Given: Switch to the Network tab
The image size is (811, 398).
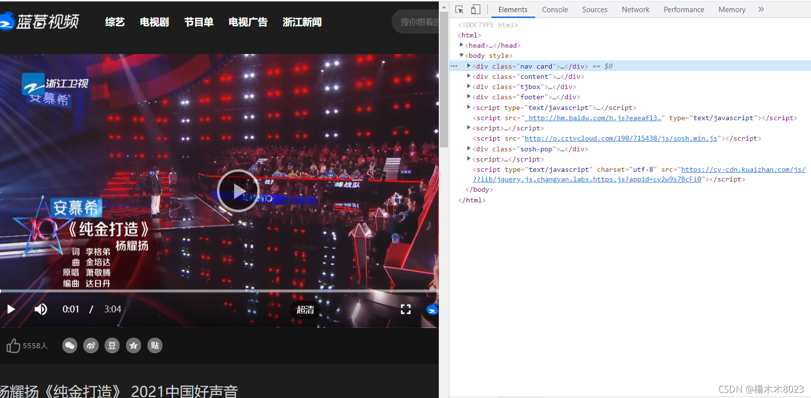Looking at the screenshot, I should 635,10.
